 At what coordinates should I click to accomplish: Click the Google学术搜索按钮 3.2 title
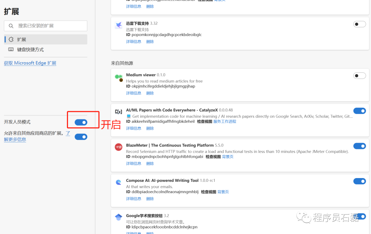(x=147, y=216)
